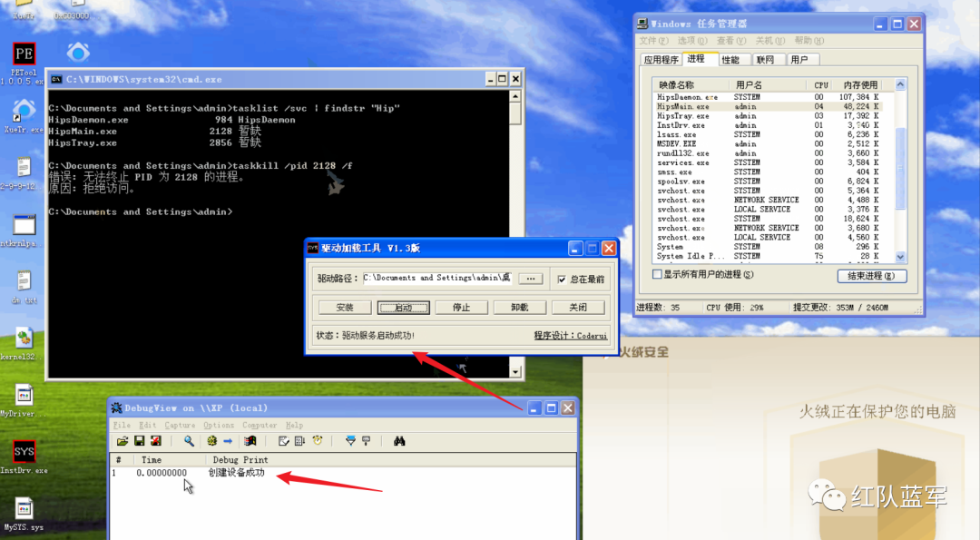Click History Depth icon in DebugView toolbar
The image size is (980, 540).
(x=367, y=441)
